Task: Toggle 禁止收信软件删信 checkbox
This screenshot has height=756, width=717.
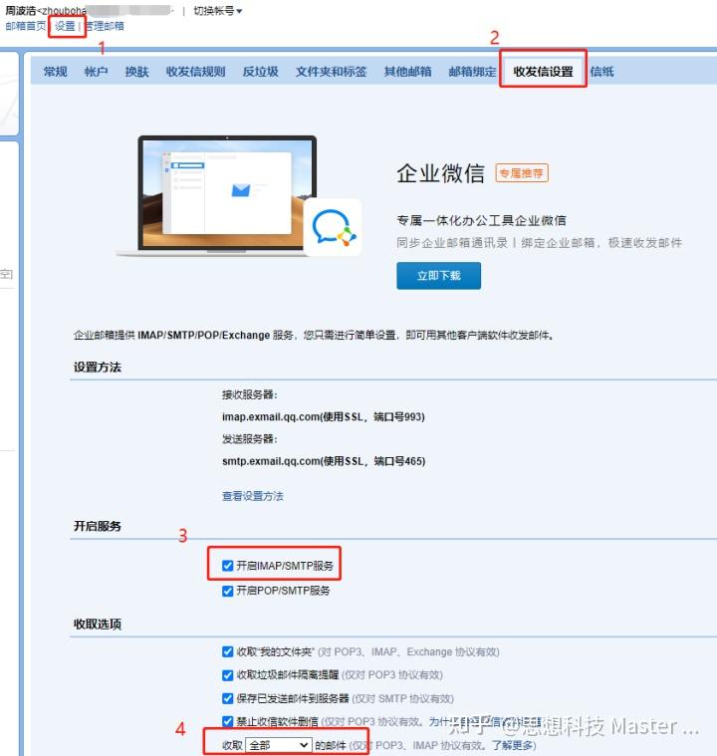Action: click(x=228, y=721)
